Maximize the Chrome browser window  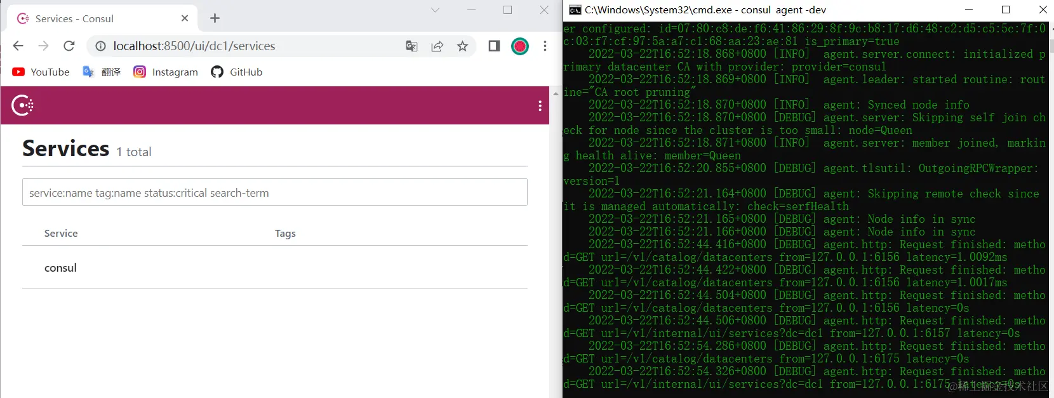pos(508,10)
